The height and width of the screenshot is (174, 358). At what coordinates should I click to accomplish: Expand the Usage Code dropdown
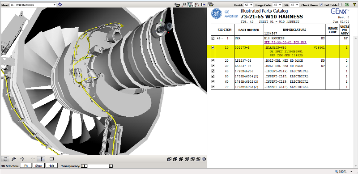277,4
